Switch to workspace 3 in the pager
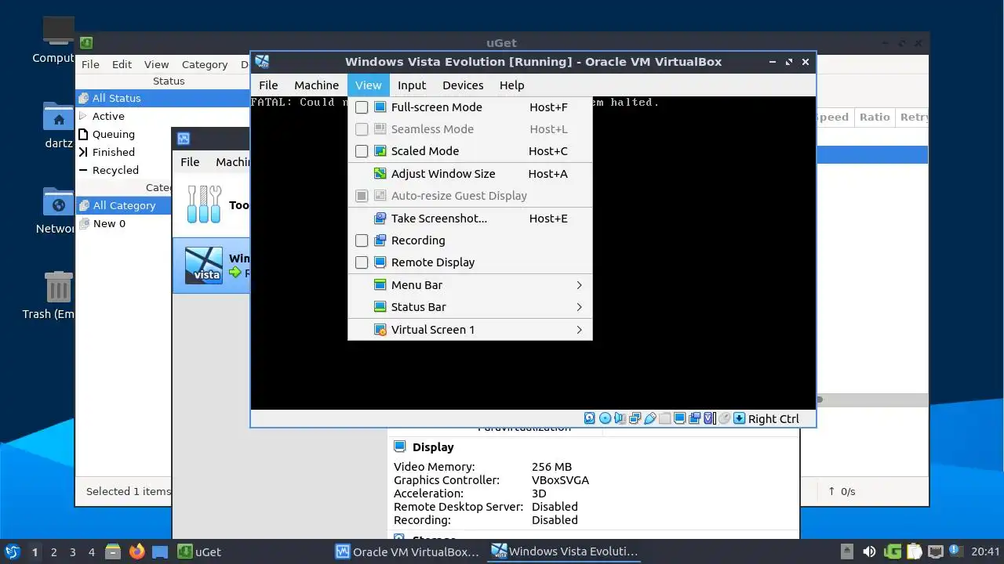1004x564 pixels. coord(72,552)
